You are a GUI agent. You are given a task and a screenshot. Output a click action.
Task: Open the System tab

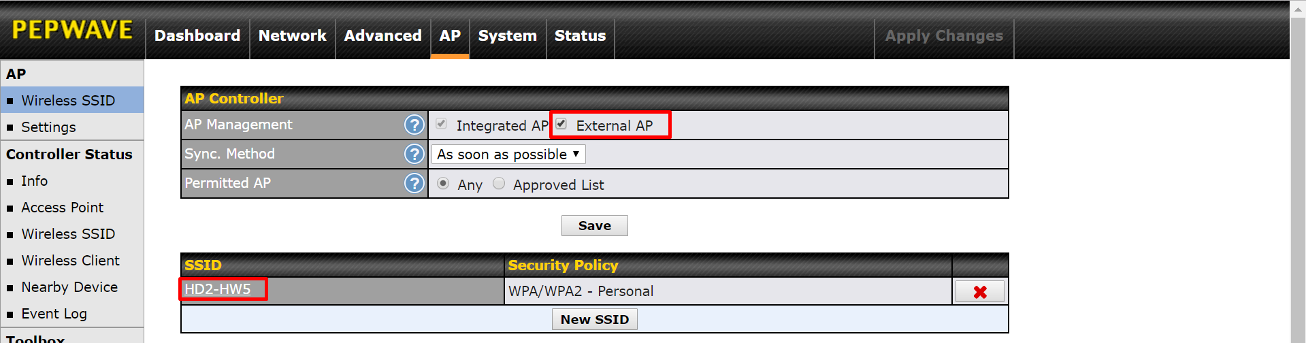pyautogui.click(x=507, y=35)
